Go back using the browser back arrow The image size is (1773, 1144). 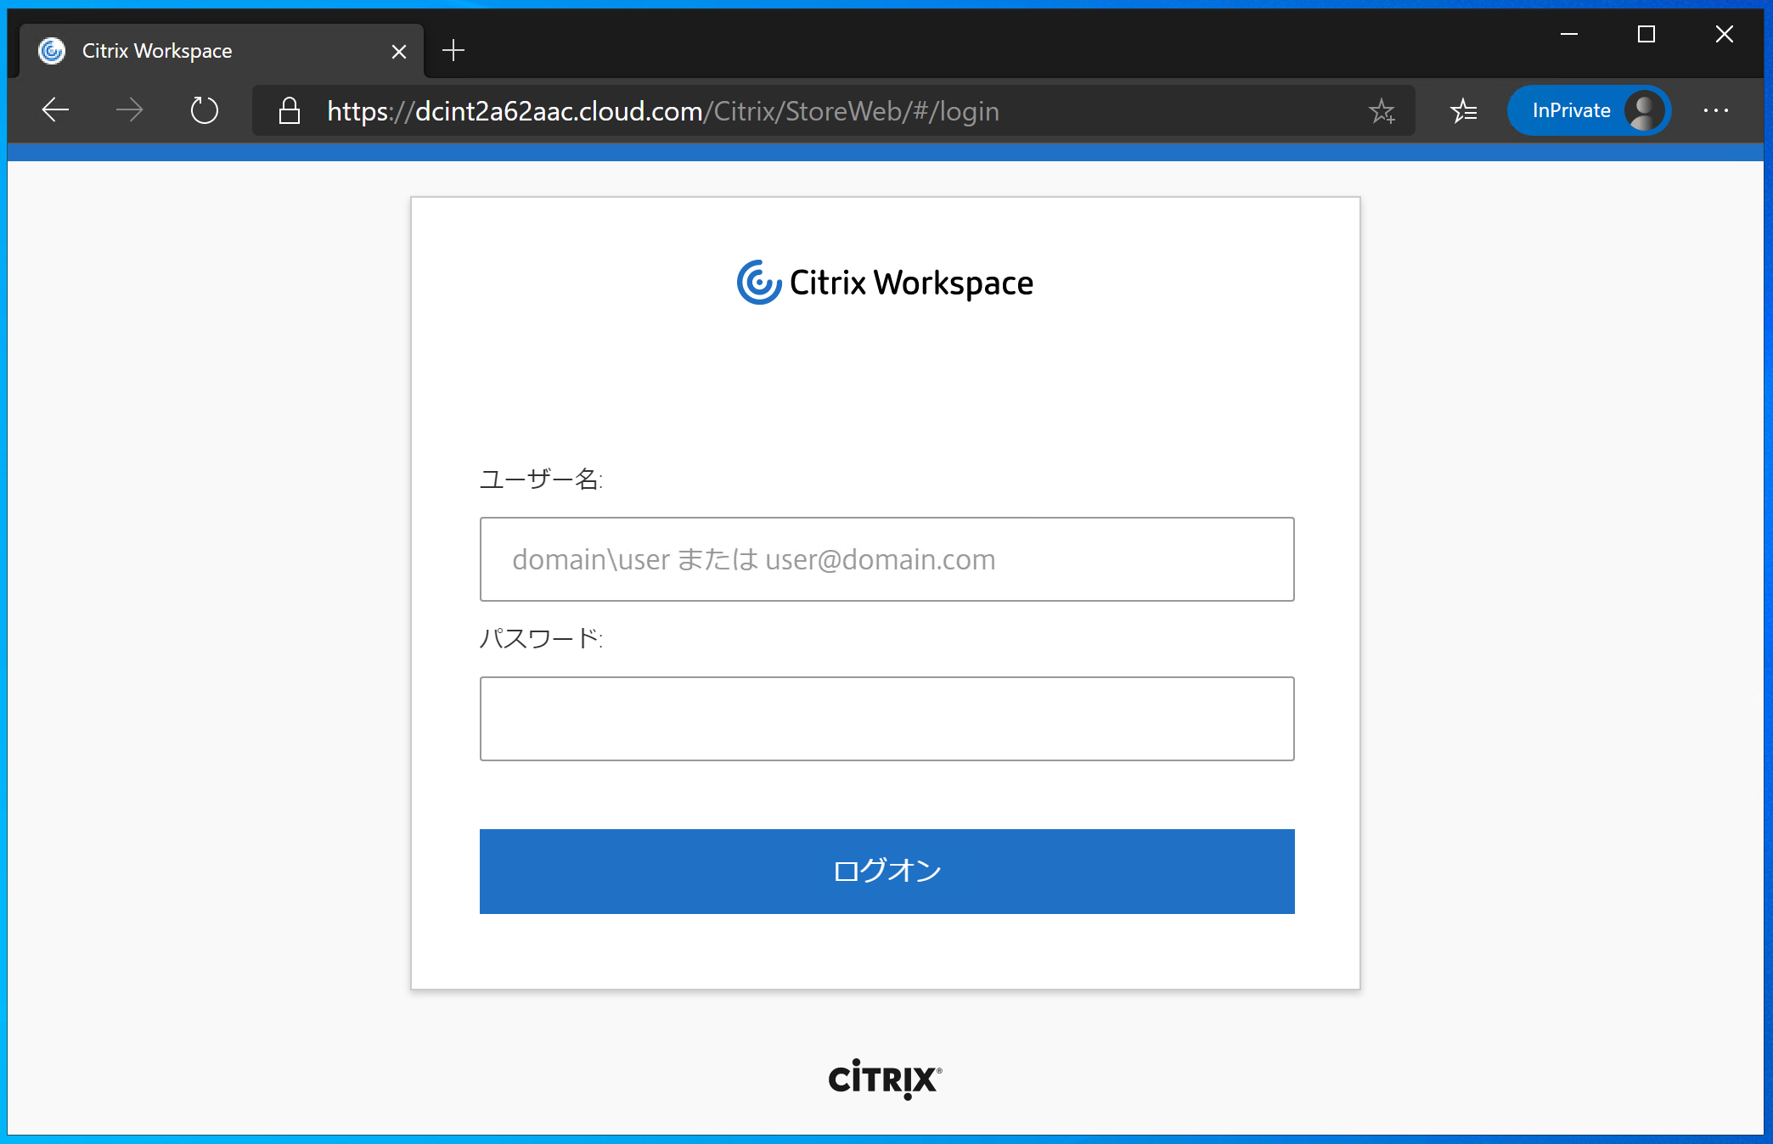coord(55,110)
